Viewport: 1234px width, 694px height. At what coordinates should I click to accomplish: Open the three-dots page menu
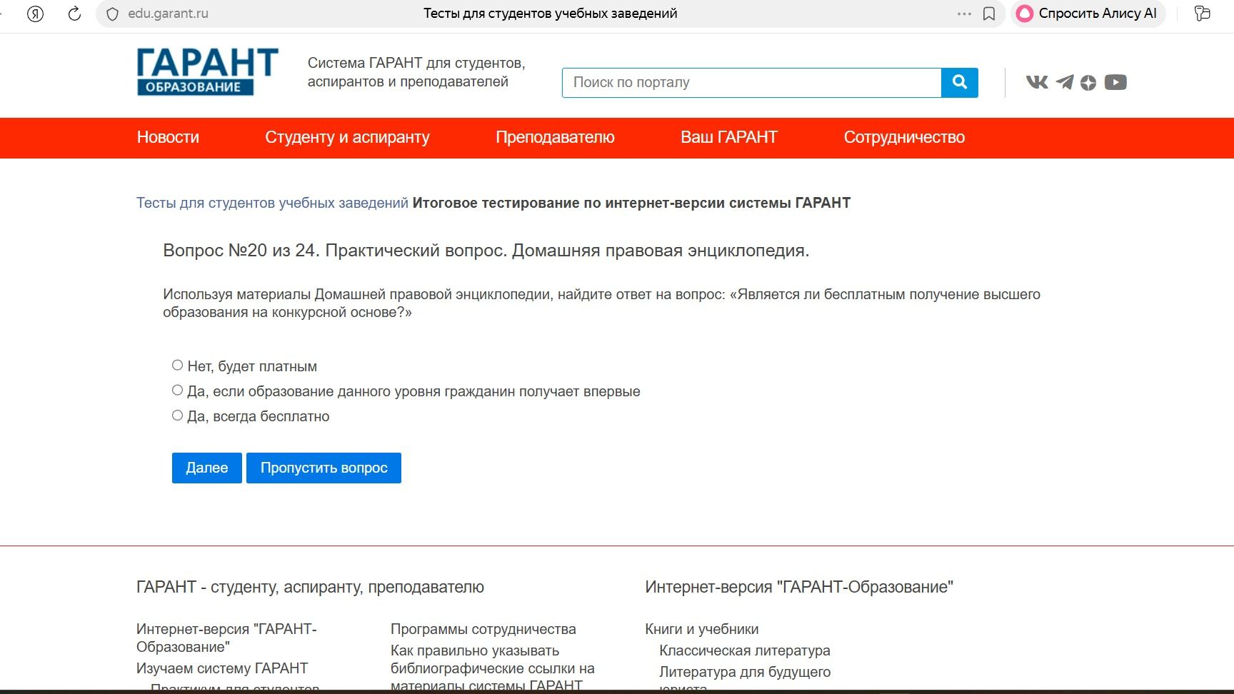(x=964, y=14)
